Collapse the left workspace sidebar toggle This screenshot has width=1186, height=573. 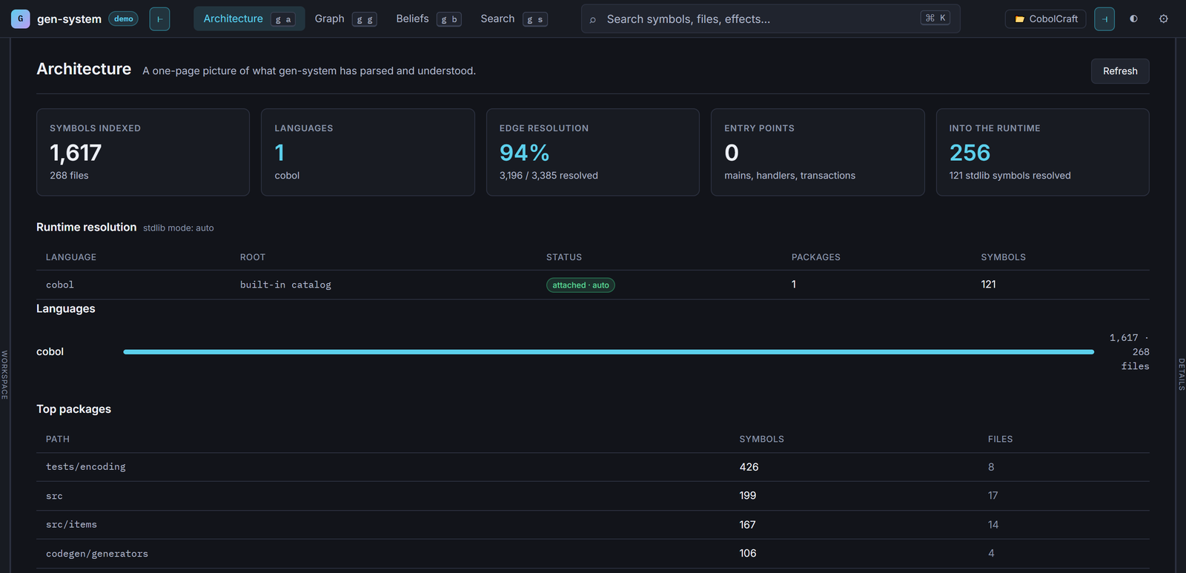point(159,19)
